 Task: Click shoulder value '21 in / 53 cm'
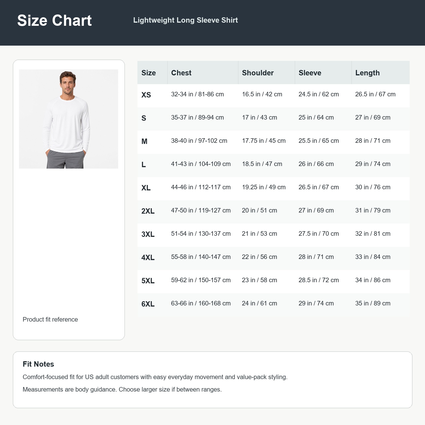tap(260, 234)
